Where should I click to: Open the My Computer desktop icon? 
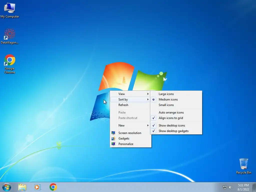coord(10,10)
